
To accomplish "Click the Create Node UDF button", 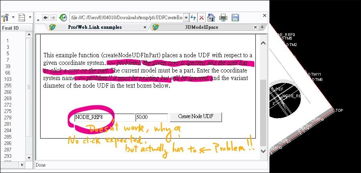I will [x=196, y=117].
